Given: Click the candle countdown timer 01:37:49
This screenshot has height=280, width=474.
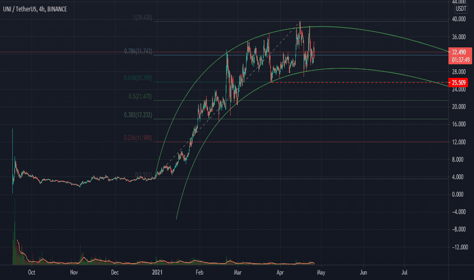Looking at the screenshot, I should point(460,60).
